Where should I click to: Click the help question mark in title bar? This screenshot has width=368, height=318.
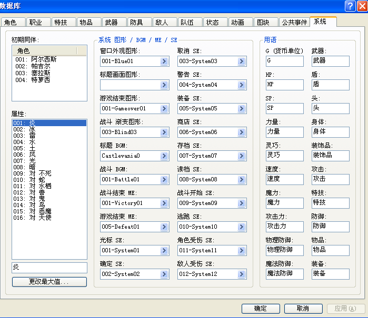[x=350, y=6]
